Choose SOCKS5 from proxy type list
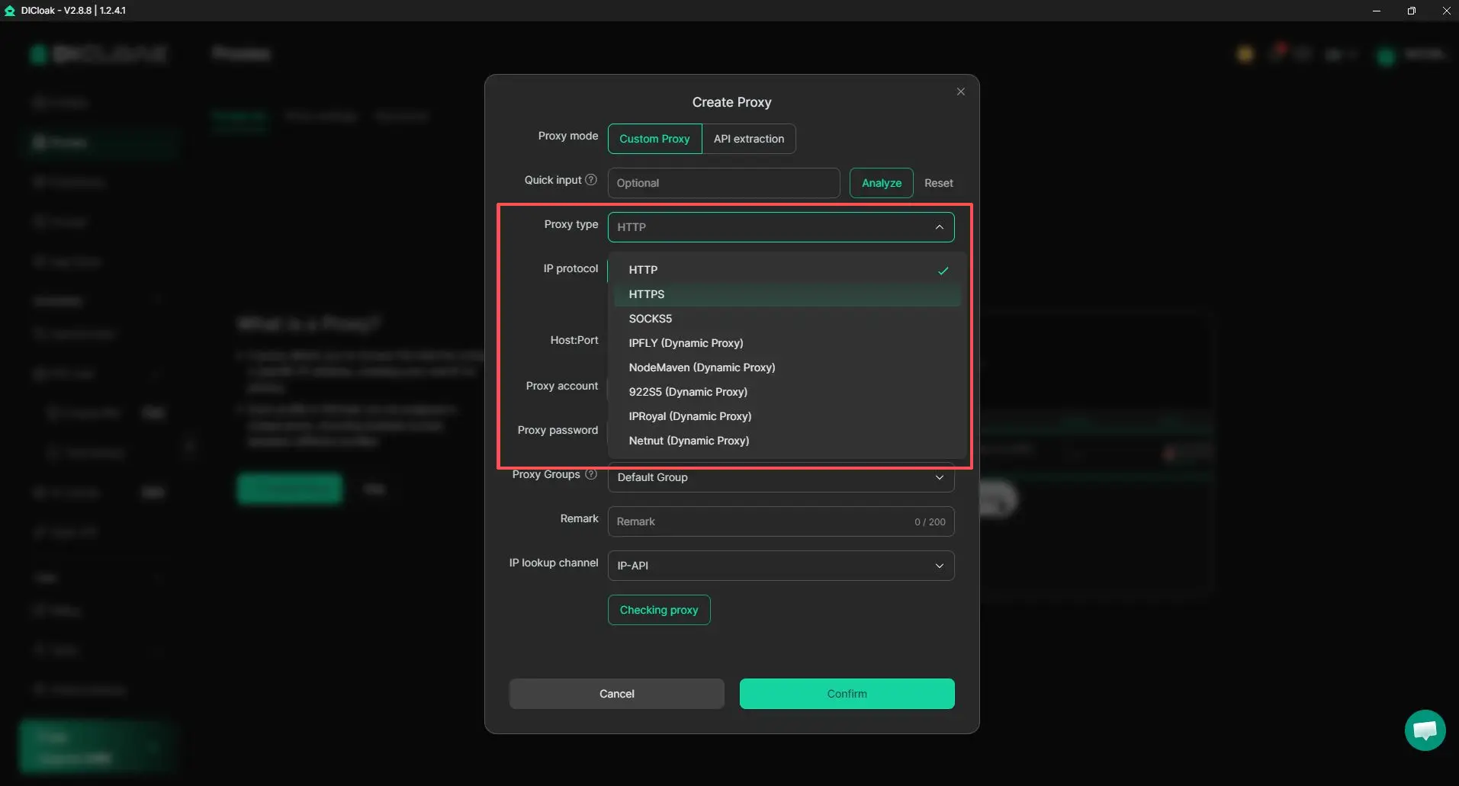The image size is (1459, 786). pos(650,319)
